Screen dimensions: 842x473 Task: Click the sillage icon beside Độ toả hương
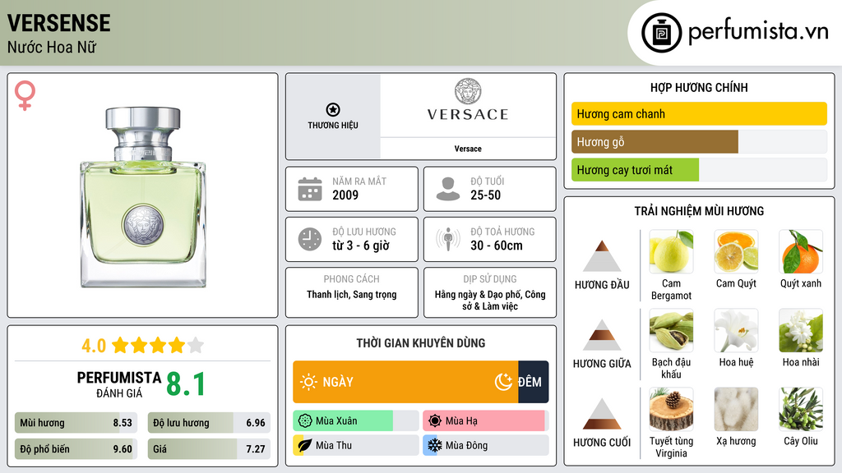point(448,239)
